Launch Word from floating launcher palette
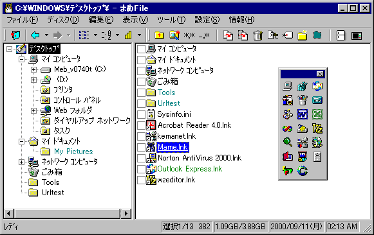374x235 pixels. point(302,114)
